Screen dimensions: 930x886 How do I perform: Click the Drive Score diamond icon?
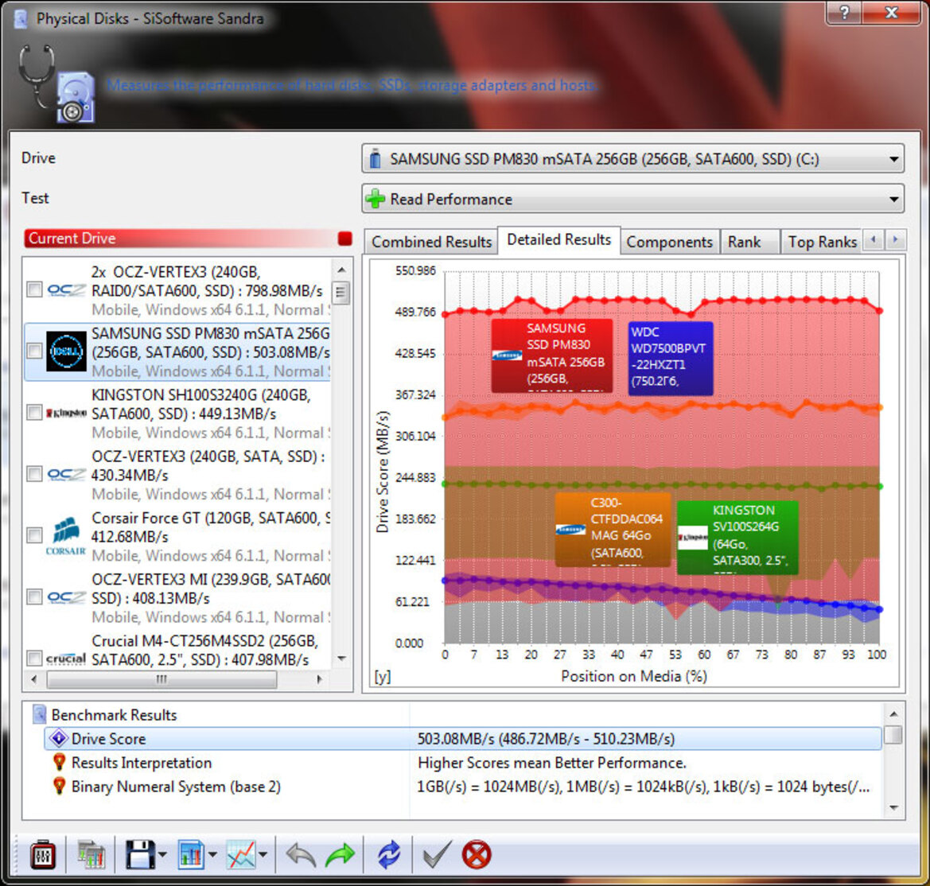click(x=59, y=738)
